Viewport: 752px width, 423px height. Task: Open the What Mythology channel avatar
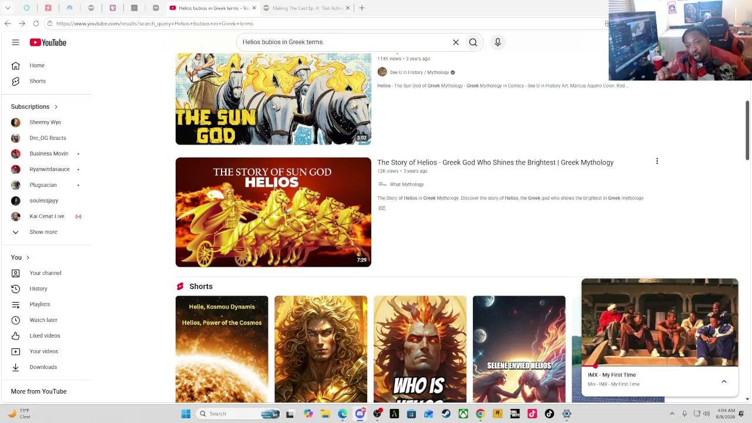coord(382,184)
